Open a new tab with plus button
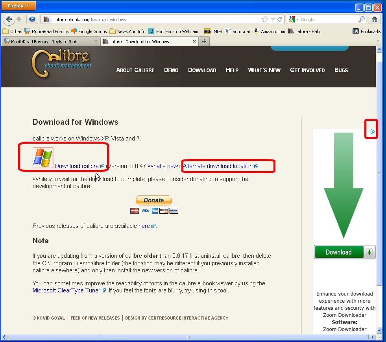Screen dimensions: 386x342 (204, 41)
